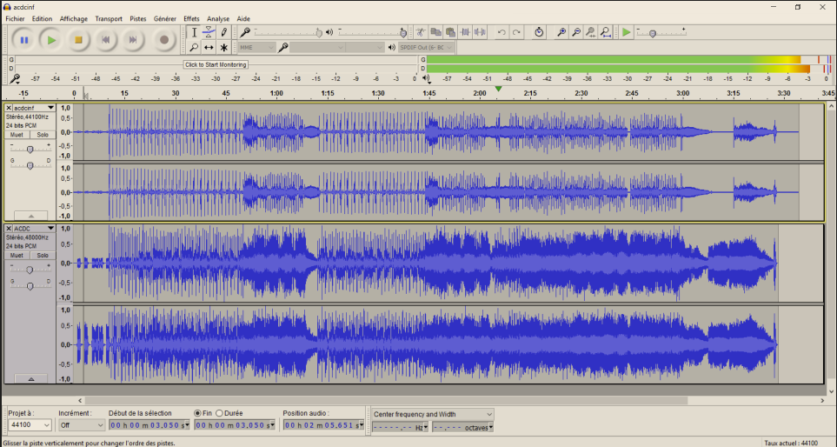This screenshot has height=447, width=837.
Task: Choose the Time Shift tool
Action: coord(209,48)
